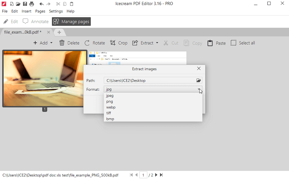
Task: Crop the selected page
Action: click(x=119, y=43)
